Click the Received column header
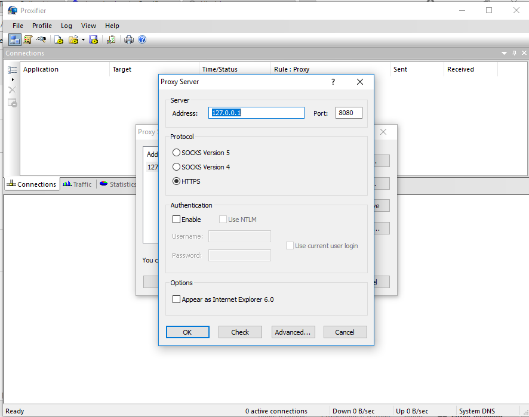Viewport: 529px width, 417px height. 471,69
